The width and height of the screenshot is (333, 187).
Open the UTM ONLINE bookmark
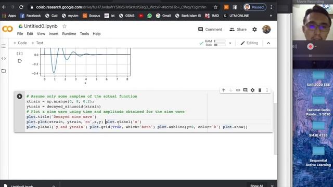point(236,16)
